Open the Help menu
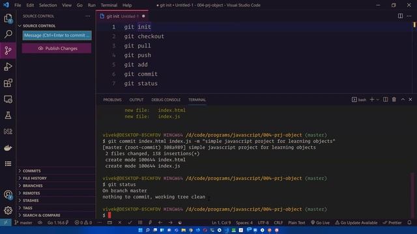Viewport: 417px width, 234px height. (x=127, y=5)
